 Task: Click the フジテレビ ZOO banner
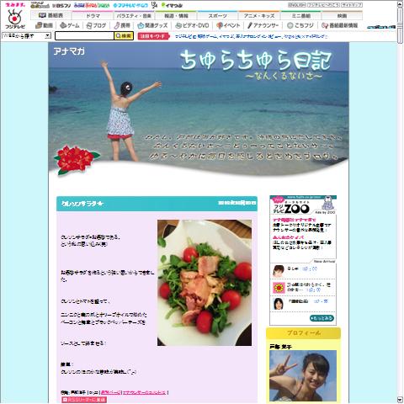pos(303,205)
